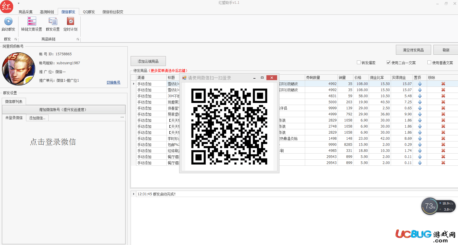The width and height of the screenshot is (458, 245).
Task: Click the 点击登录微信 text
Action: (53, 142)
